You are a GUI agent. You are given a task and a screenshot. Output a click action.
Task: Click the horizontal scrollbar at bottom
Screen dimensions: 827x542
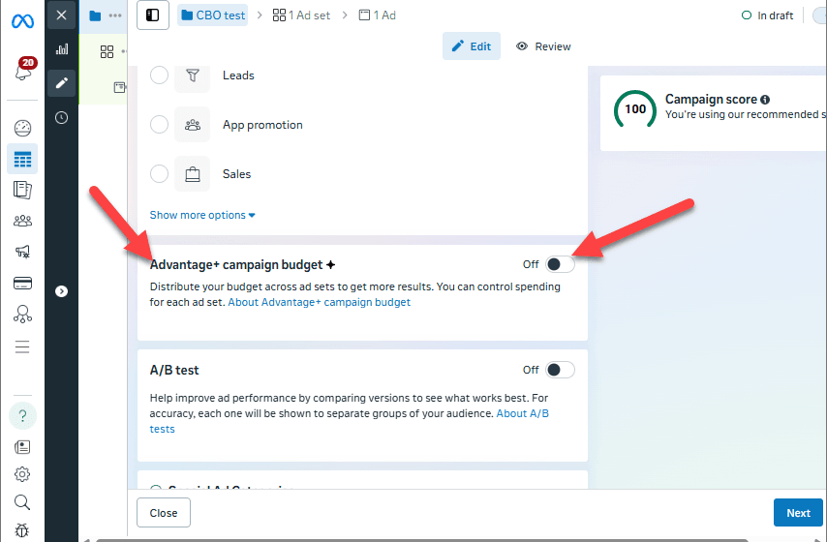[422, 540]
